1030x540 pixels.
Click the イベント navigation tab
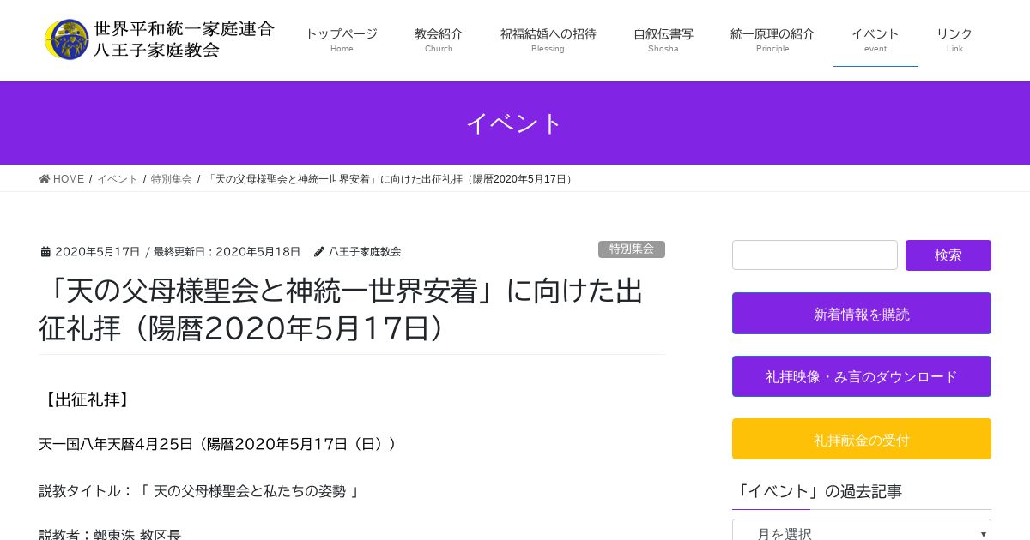click(x=875, y=39)
